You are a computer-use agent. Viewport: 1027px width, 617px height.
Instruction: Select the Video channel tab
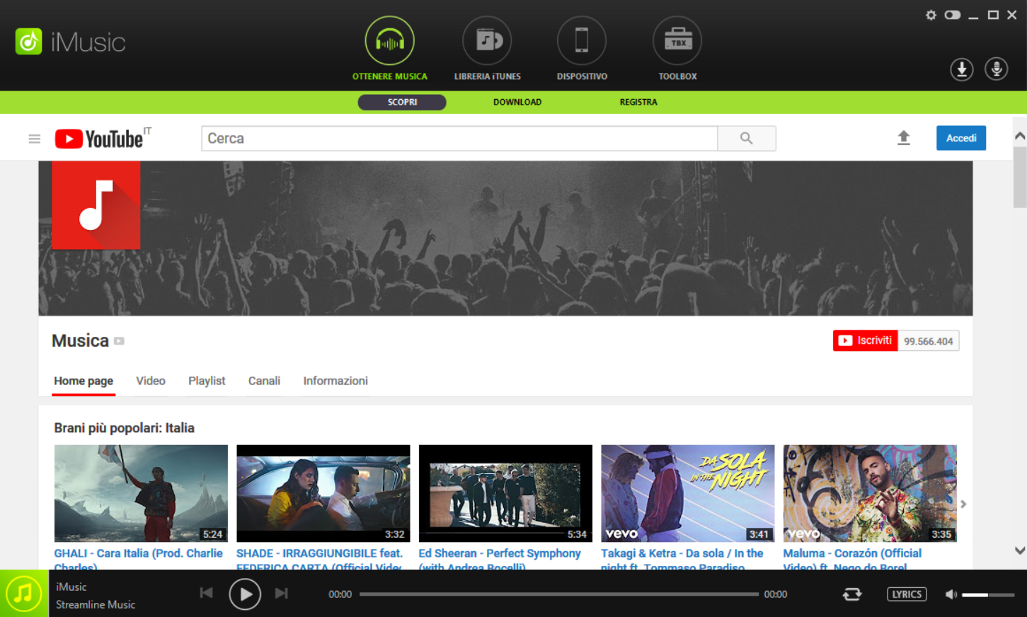(151, 381)
